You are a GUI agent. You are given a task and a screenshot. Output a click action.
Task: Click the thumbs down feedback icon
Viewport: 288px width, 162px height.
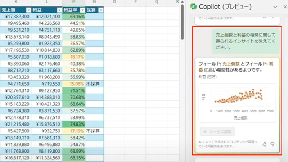(x=273, y=144)
